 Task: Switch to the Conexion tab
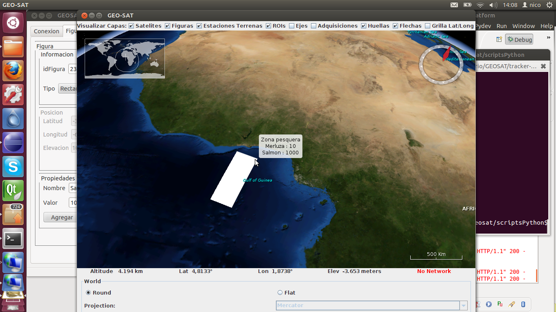(46, 31)
